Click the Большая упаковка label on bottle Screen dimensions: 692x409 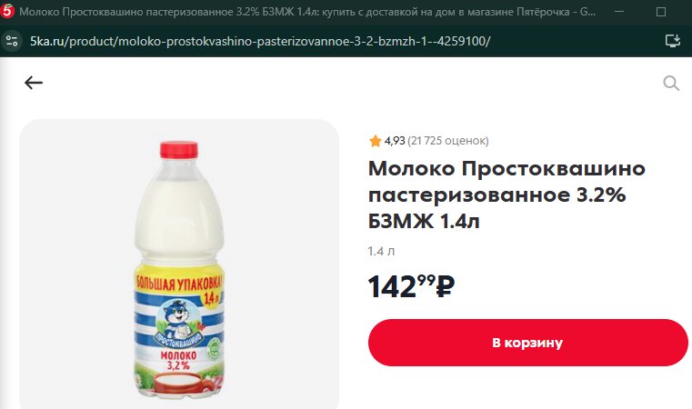pyautogui.click(x=179, y=283)
